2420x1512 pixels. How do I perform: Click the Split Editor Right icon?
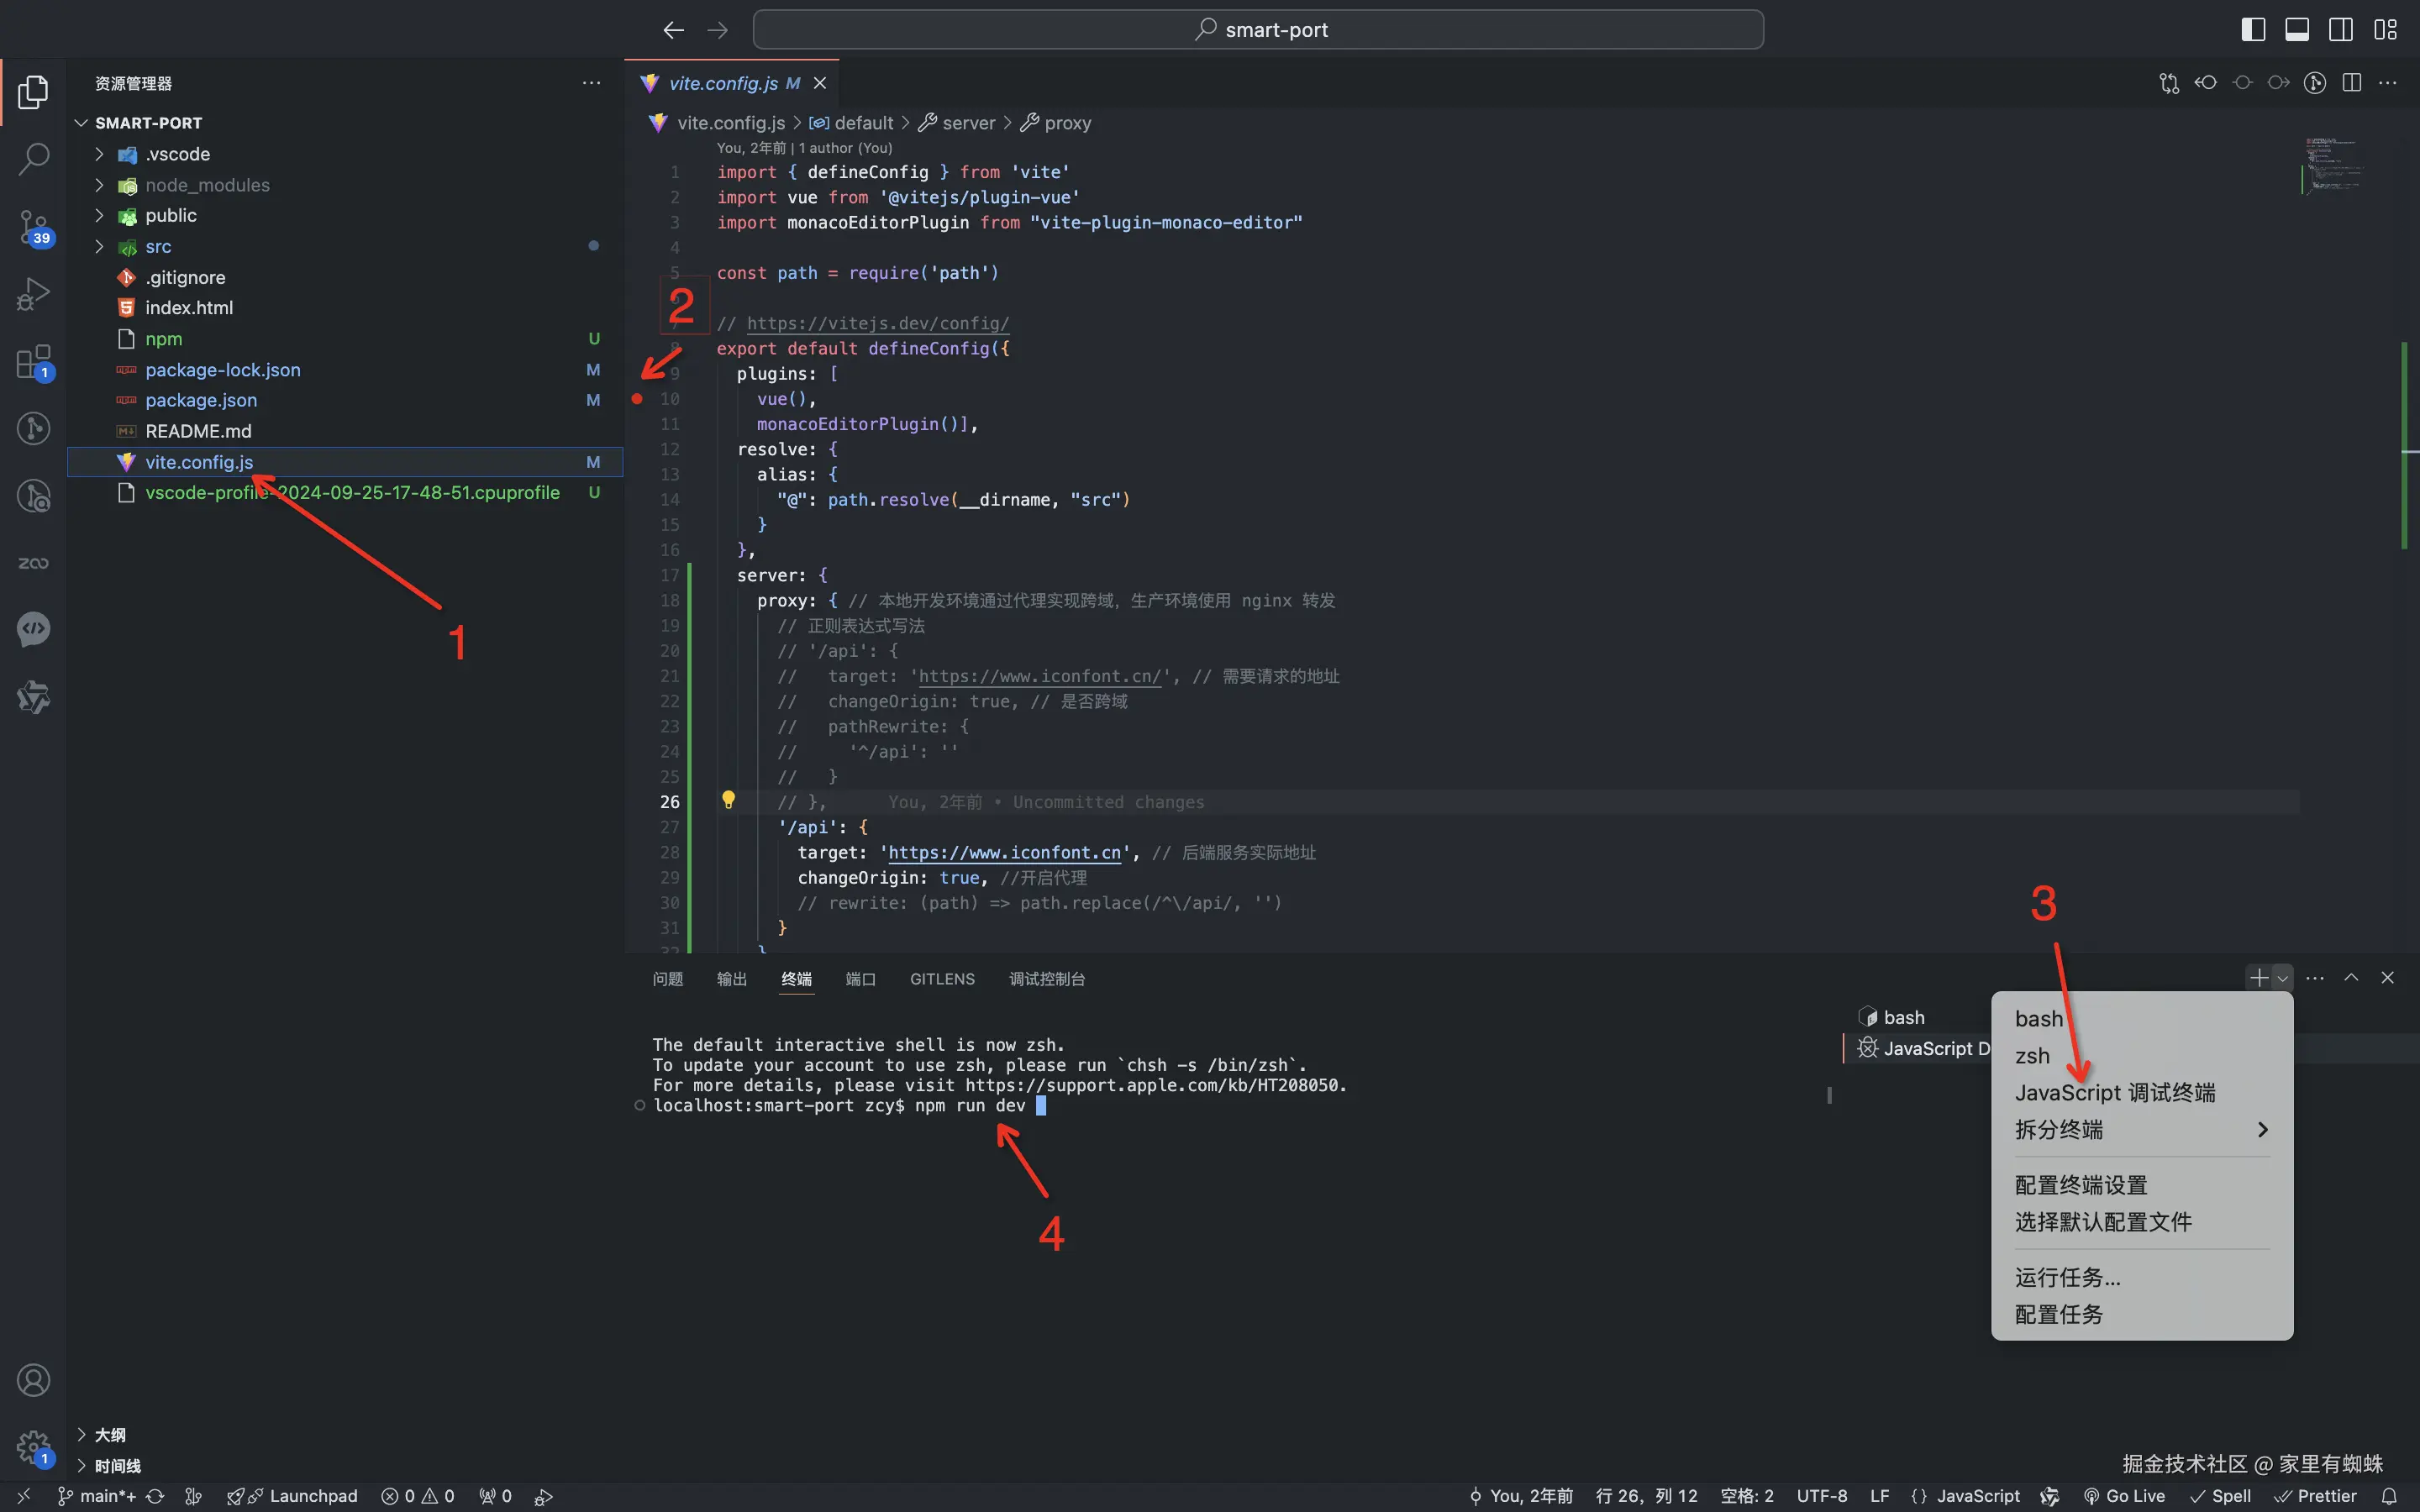point(2351,83)
